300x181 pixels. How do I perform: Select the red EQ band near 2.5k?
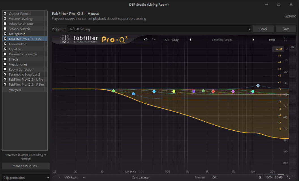[x=213, y=91]
